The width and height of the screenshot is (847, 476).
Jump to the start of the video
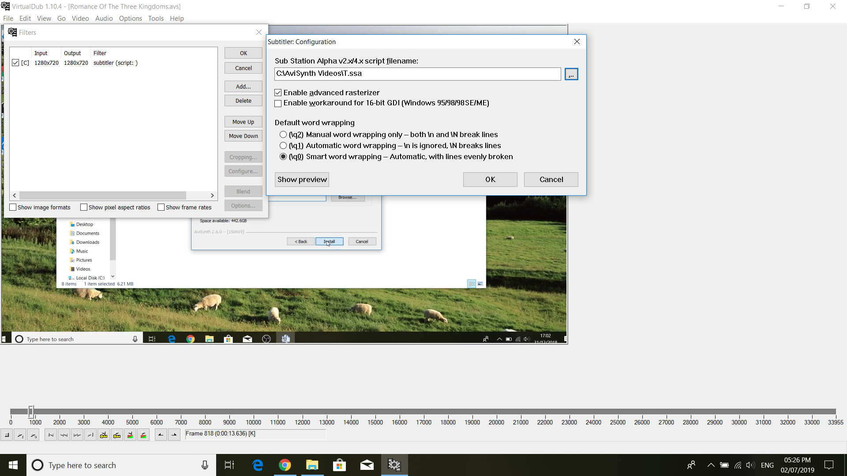(x=51, y=435)
